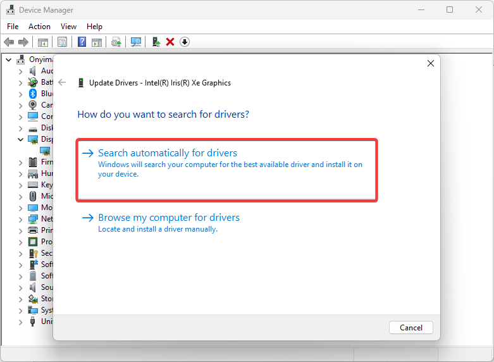Select the processor chip icon next to 'Pro'
This screenshot has width=494, height=362.
33,242
